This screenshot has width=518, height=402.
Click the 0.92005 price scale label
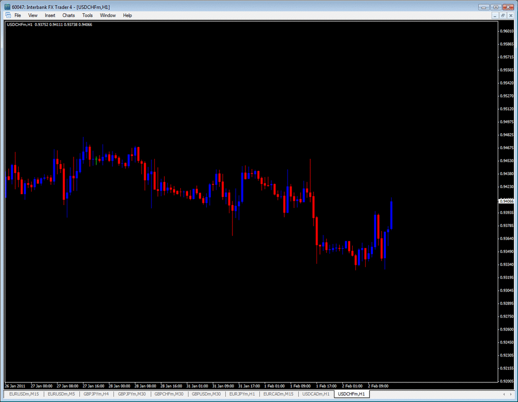[x=507, y=381]
